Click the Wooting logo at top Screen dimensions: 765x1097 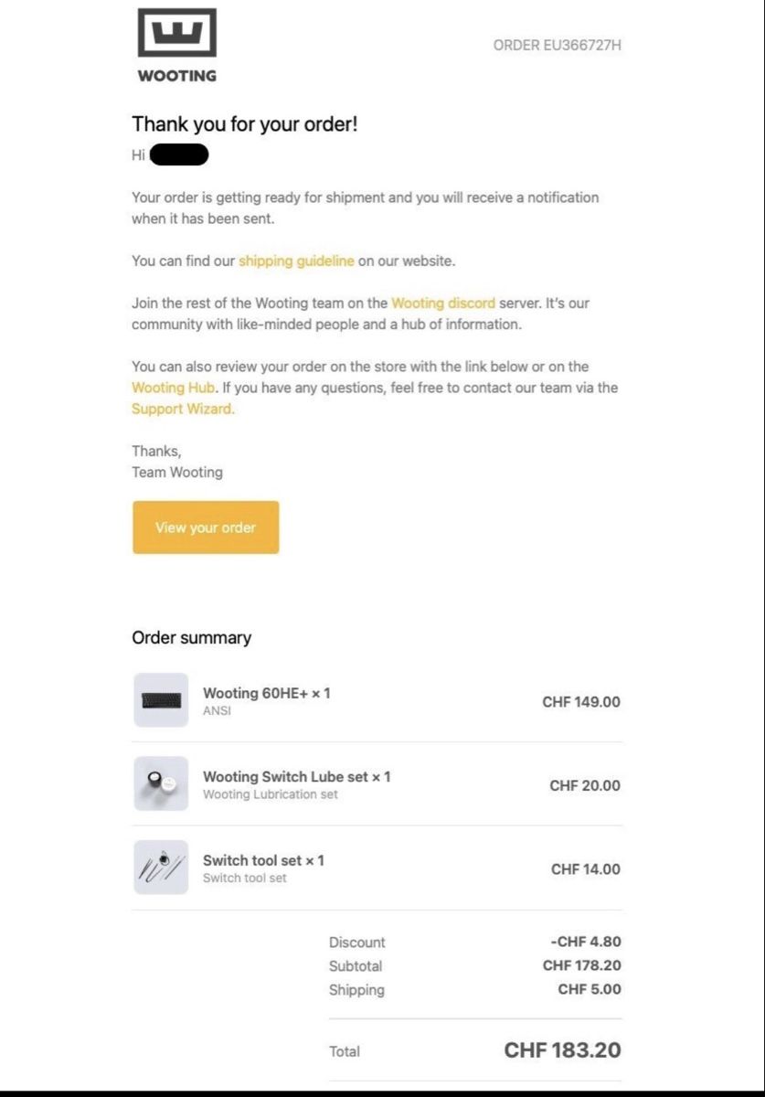point(177,46)
